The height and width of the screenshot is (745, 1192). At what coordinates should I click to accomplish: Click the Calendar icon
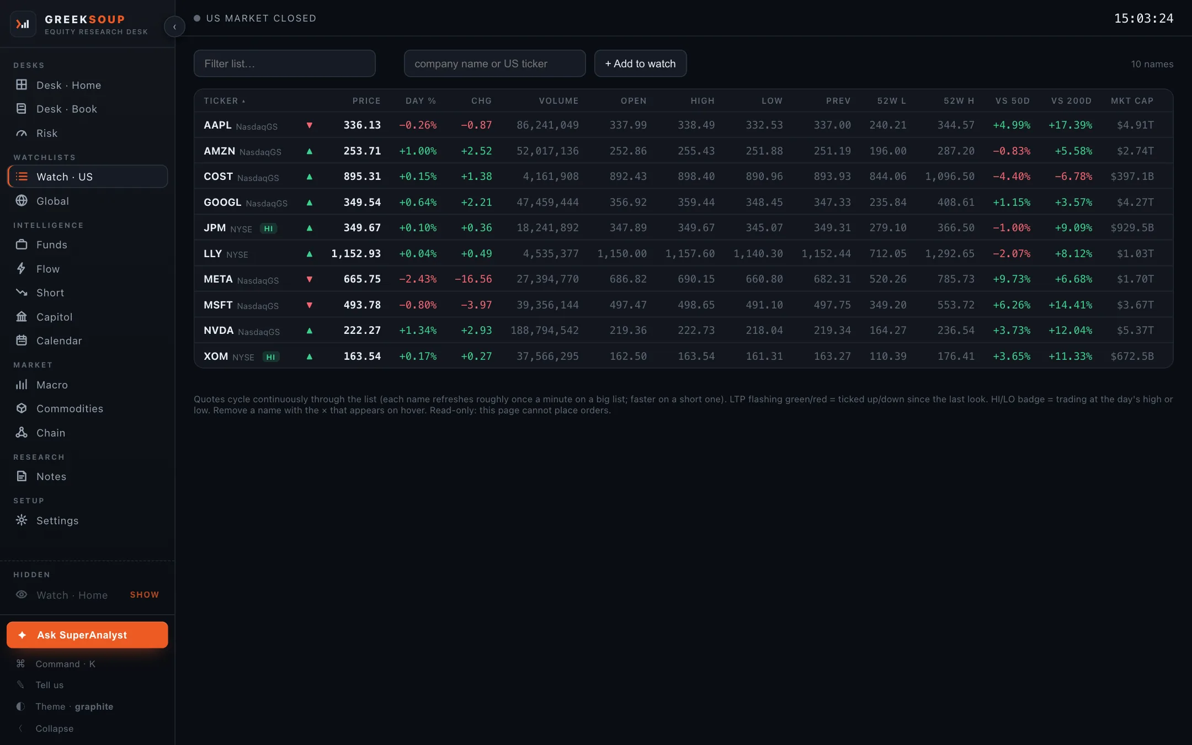click(x=22, y=340)
